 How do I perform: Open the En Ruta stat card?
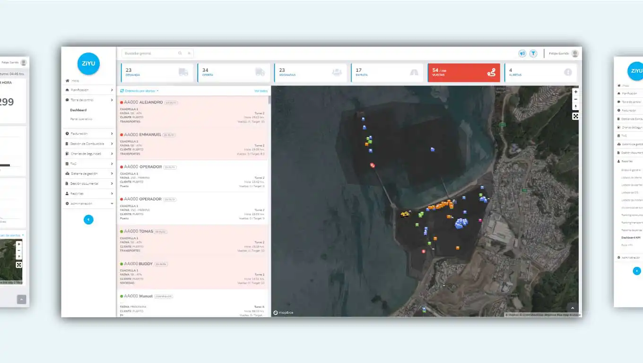coord(387,73)
